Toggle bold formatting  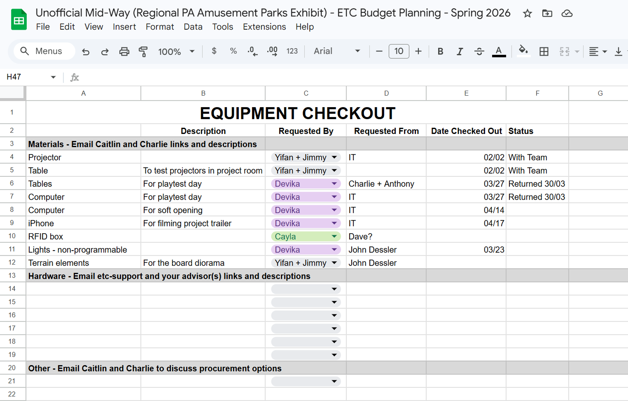point(440,52)
